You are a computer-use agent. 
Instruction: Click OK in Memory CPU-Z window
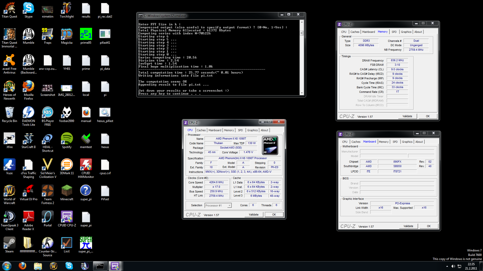(428, 116)
